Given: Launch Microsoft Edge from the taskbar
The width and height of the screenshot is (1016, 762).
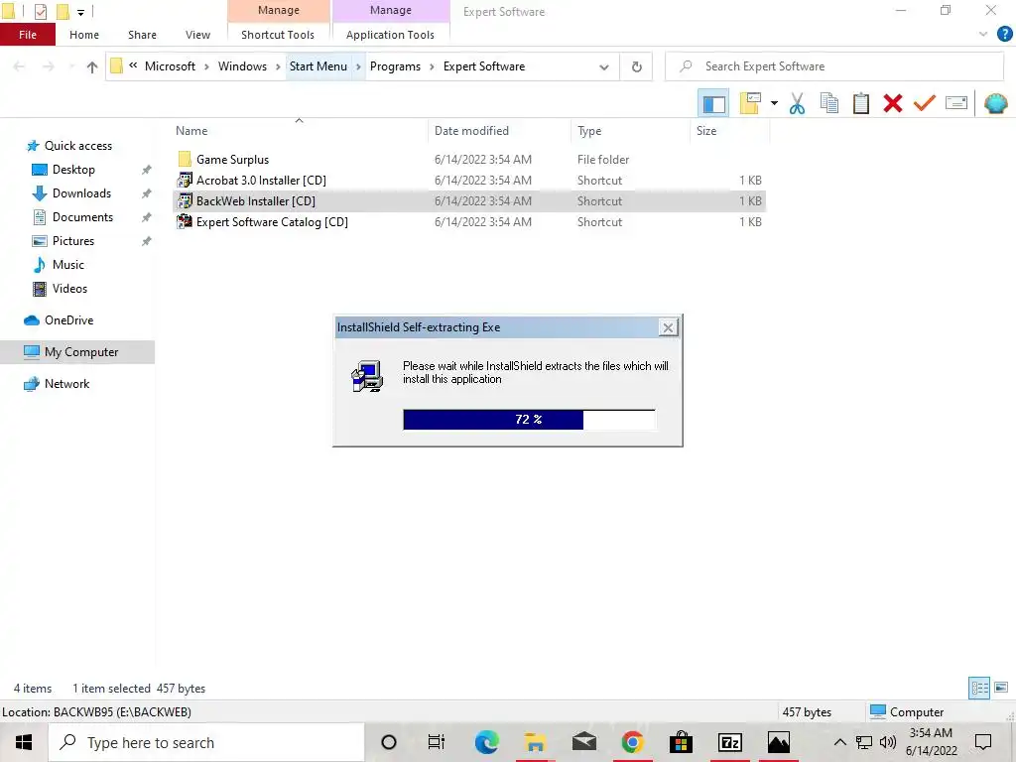Looking at the screenshot, I should click(486, 742).
